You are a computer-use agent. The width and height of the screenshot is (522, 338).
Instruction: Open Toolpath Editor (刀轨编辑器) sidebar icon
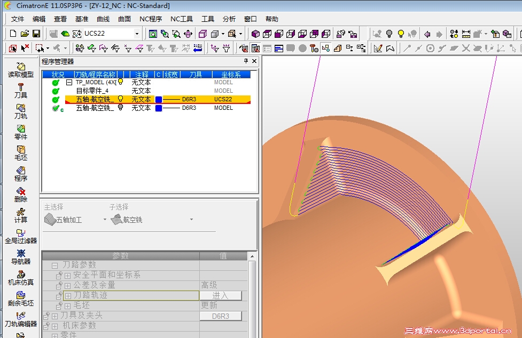[x=21, y=319]
